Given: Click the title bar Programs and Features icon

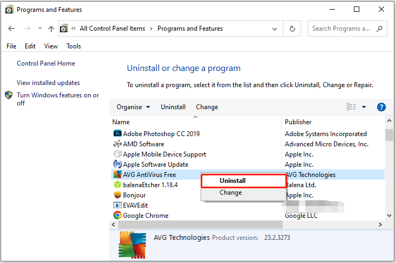Looking at the screenshot, I should tap(9, 10).
